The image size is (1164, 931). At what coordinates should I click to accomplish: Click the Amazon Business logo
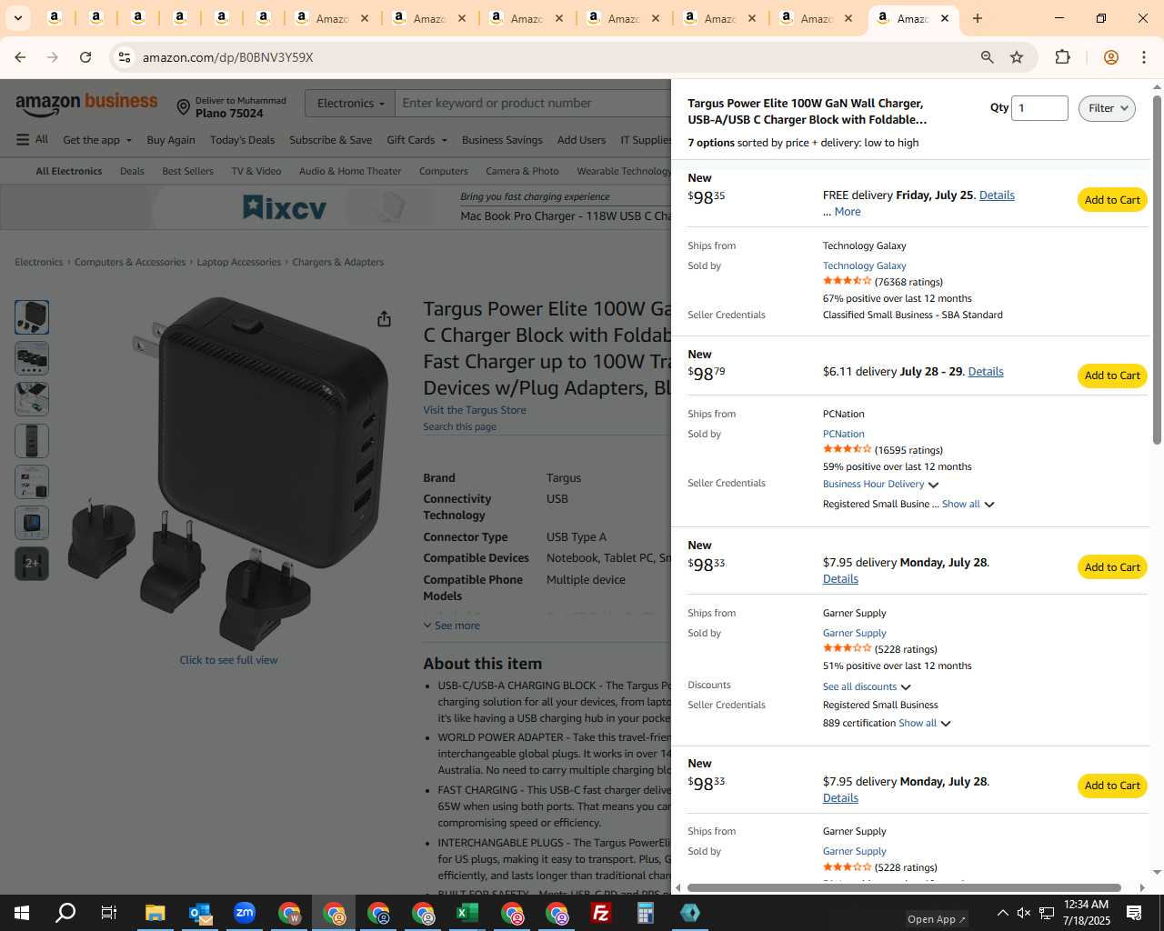86,105
